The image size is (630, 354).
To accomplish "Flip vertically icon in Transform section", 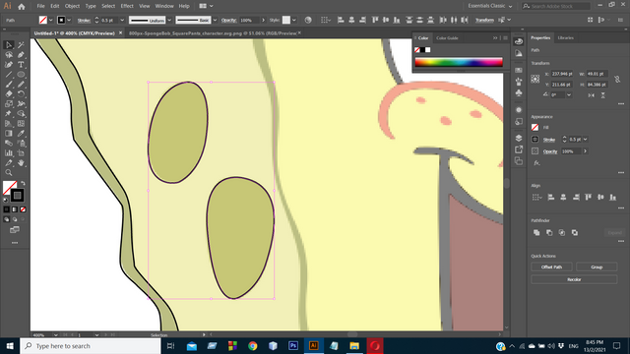I will point(603,95).
